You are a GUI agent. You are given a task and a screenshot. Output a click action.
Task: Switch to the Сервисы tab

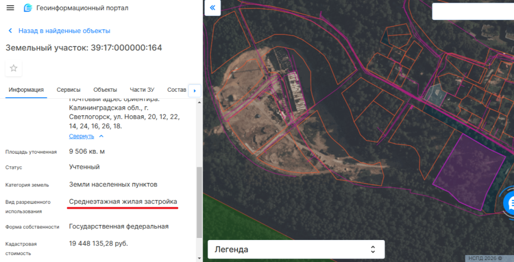click(68, 90)
